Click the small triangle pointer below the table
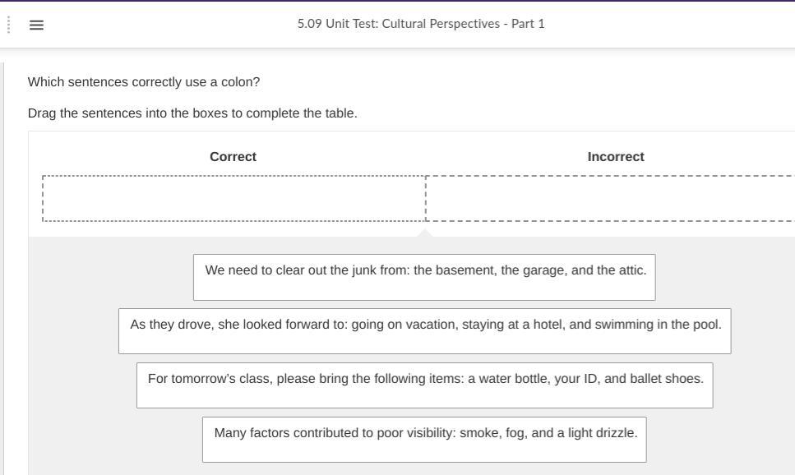 (x=425, y=233)
